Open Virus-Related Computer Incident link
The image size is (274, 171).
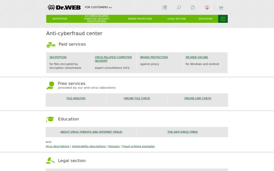point(113,59)
